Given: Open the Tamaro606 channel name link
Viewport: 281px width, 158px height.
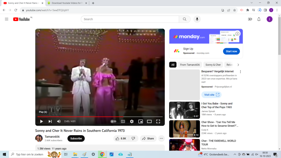Looking at the screenshot, I should pyautogui.click(x=52, y=137).
